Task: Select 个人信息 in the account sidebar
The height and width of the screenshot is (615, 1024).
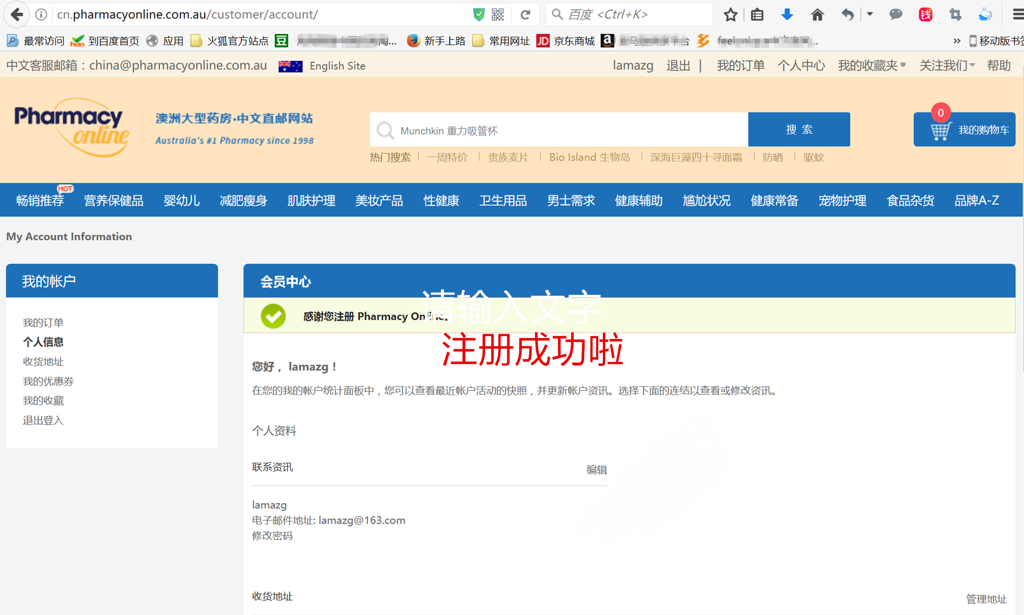Action: (x=43, y=342)
